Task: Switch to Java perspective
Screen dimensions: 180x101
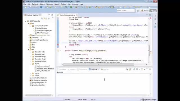Action: point(153,11)
